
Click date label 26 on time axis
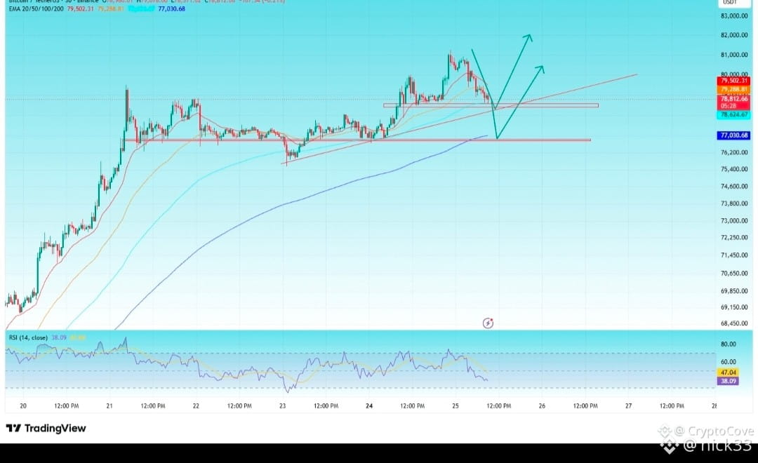[542, 406]
